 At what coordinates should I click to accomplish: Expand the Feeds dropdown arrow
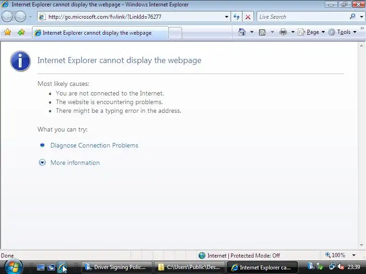[x=272, y=32]
